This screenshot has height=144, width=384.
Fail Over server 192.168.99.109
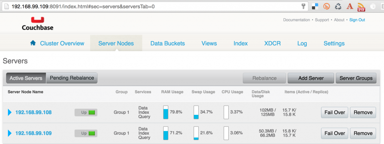click(x=334, y=133)
